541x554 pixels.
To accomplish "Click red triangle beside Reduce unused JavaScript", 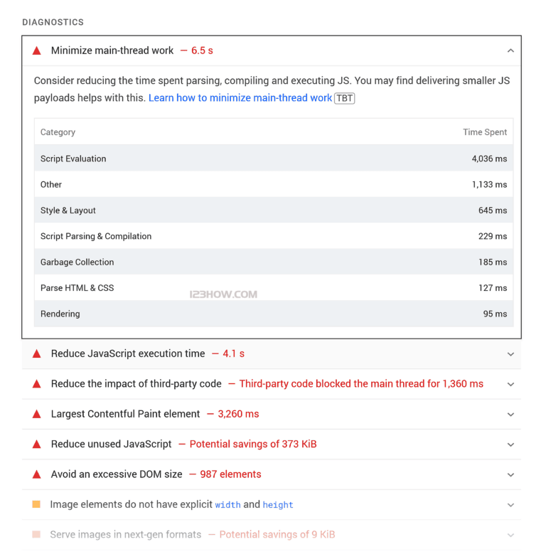I will pos(36,444).
